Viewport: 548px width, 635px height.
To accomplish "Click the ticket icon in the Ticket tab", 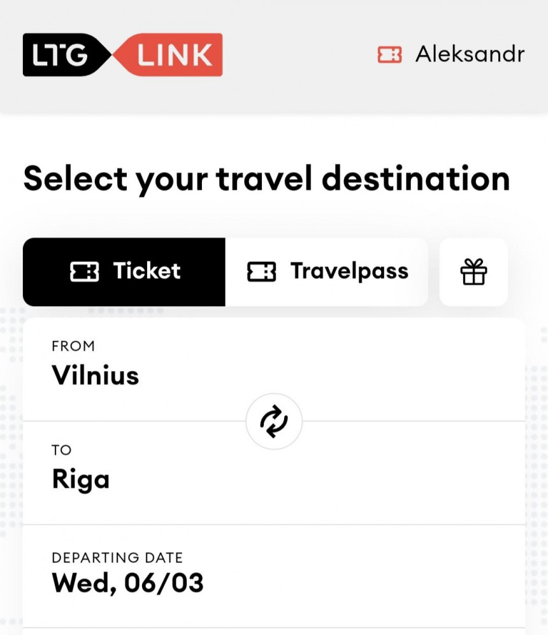I will point(84,272).
